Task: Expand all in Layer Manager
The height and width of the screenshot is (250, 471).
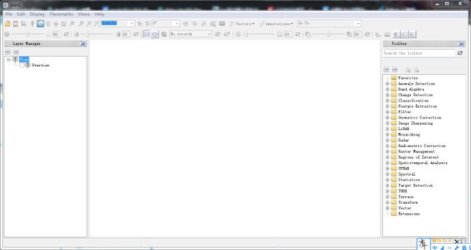Action: [16, 52]
